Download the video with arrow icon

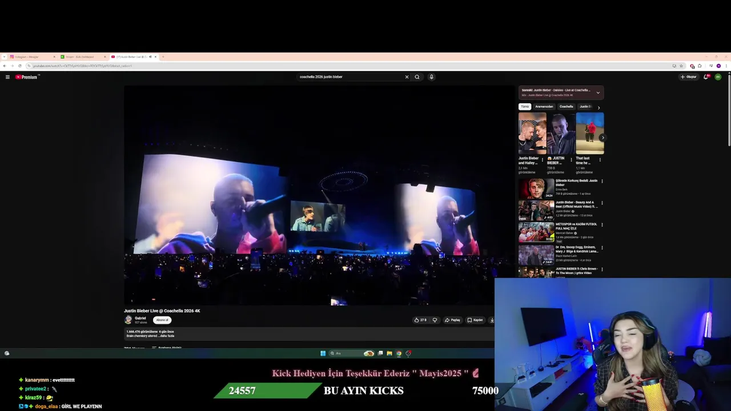coord(492,320)
